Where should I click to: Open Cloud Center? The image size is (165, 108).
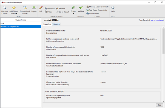[x=93, y=14]
